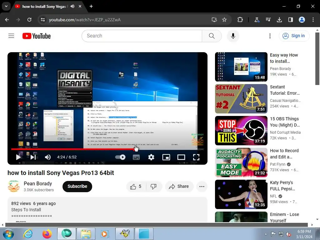Click the URL address bar
Viewport: 320px width, 240px height.
[x=127, y=20]
